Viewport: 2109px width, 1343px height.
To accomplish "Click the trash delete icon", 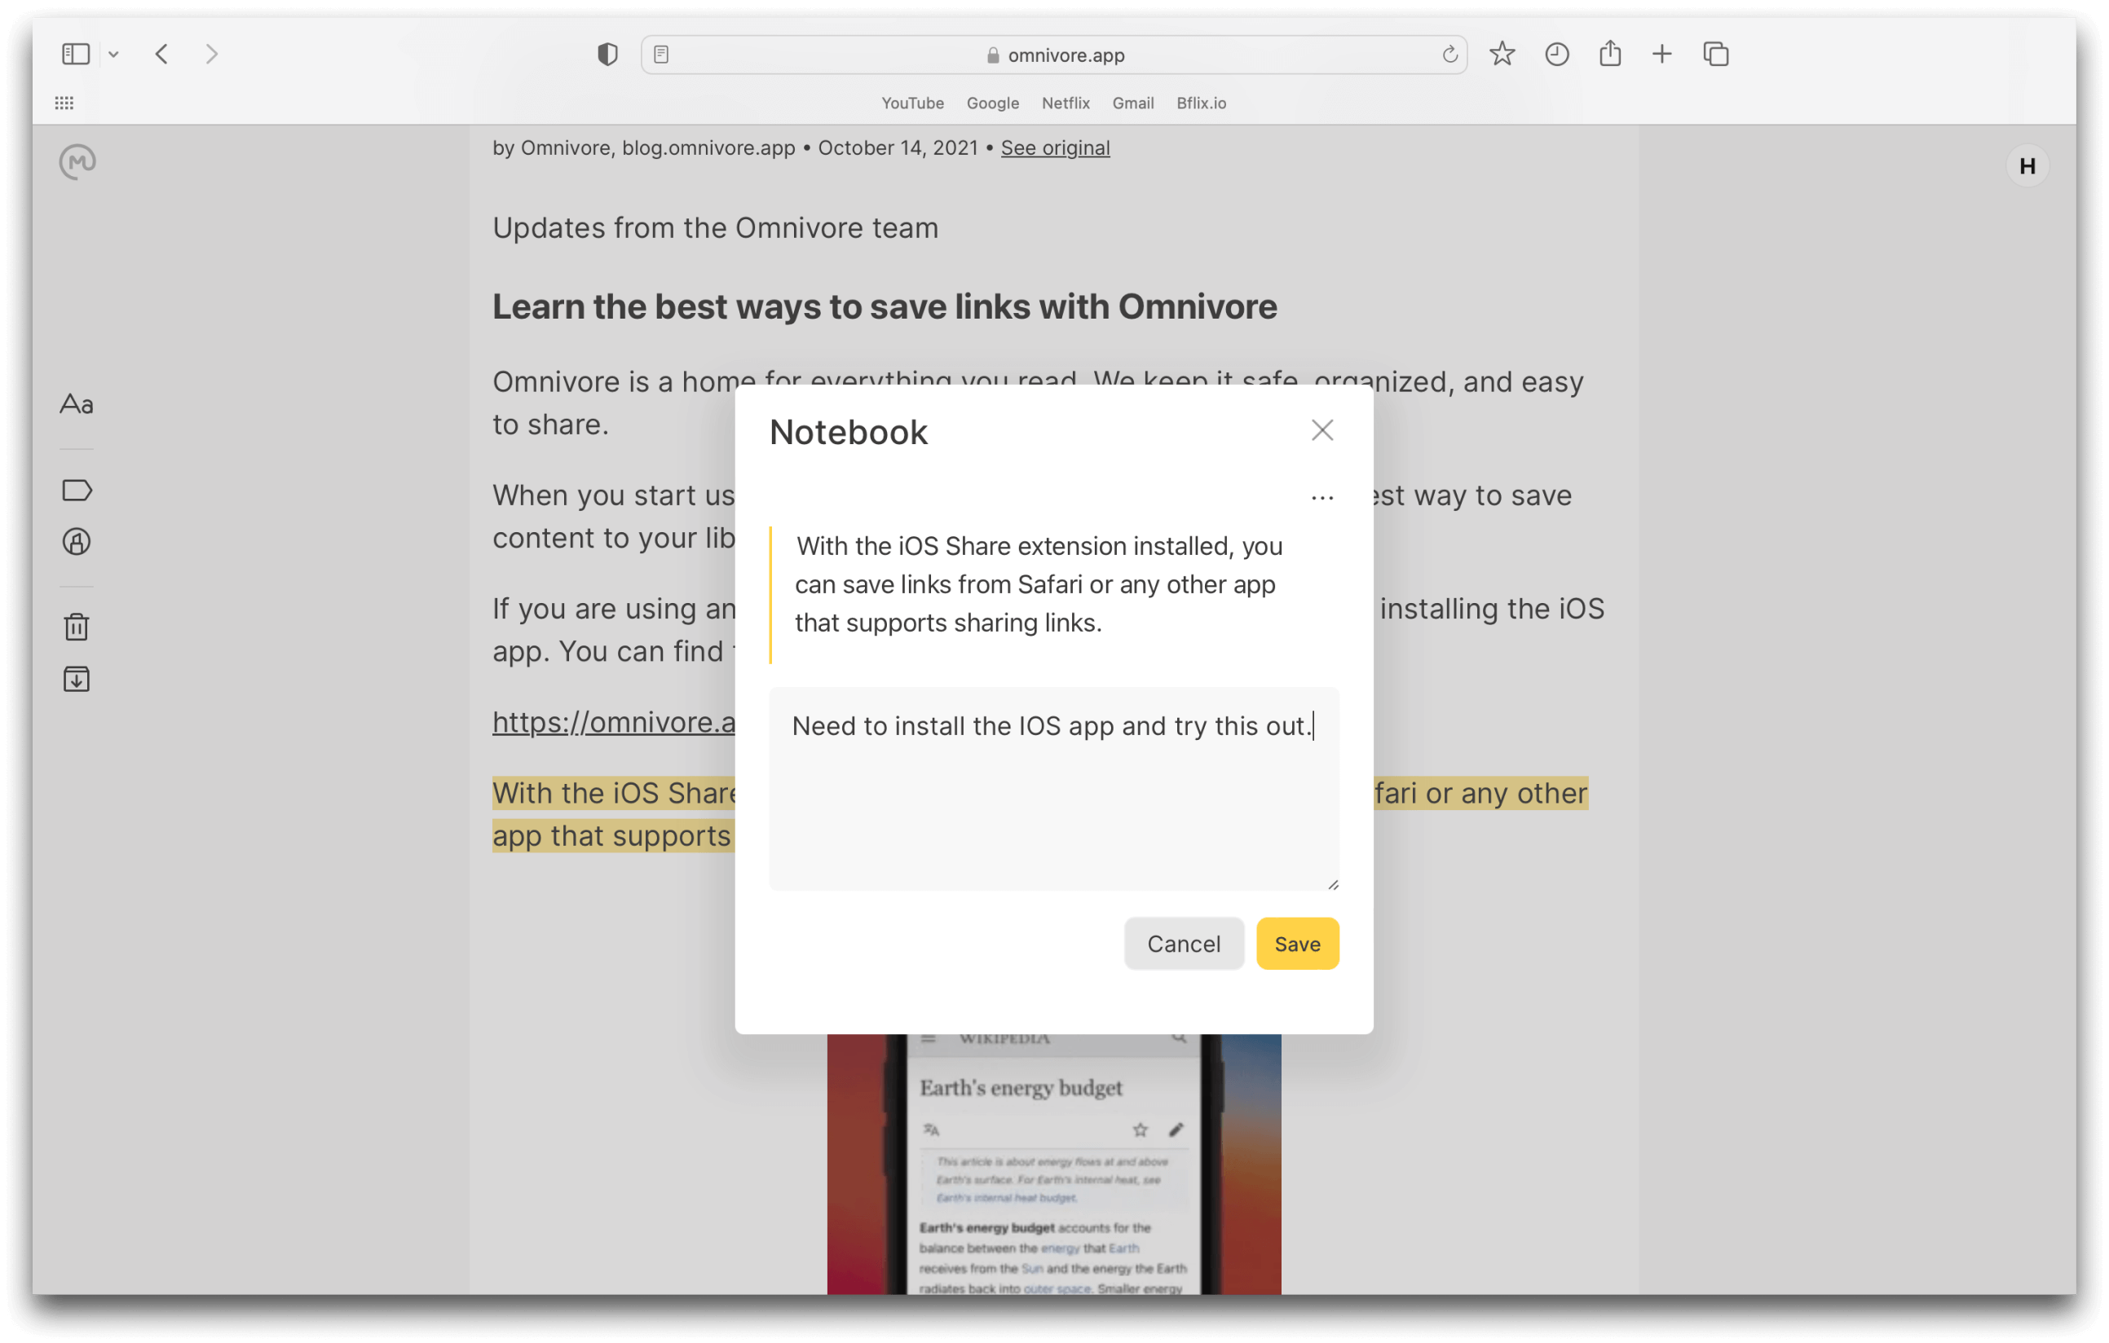I will click(77, 627).
